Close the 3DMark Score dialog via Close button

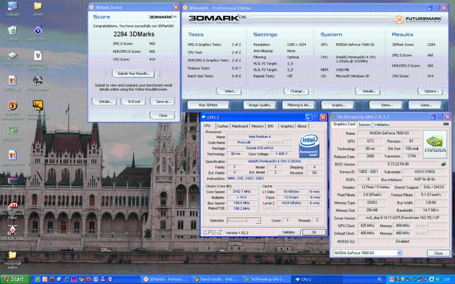pyautogui.click(x=163, y=115)
